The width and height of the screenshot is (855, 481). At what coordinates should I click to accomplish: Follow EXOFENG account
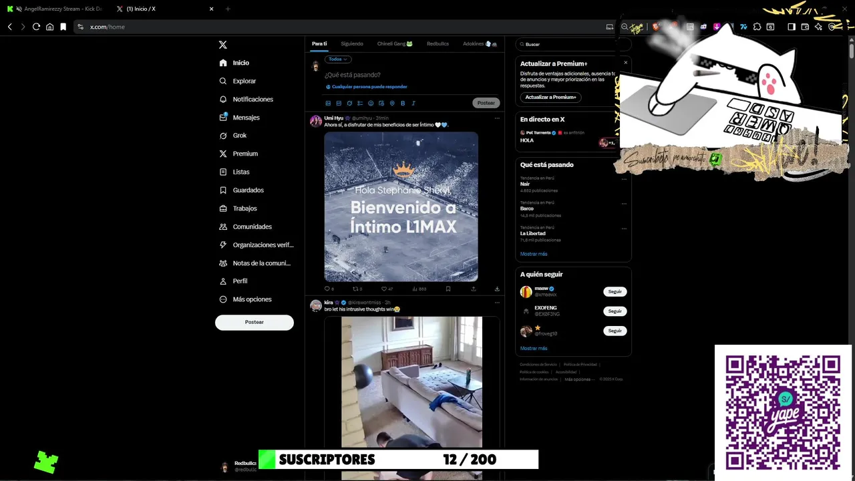click(x=615, y=311)
